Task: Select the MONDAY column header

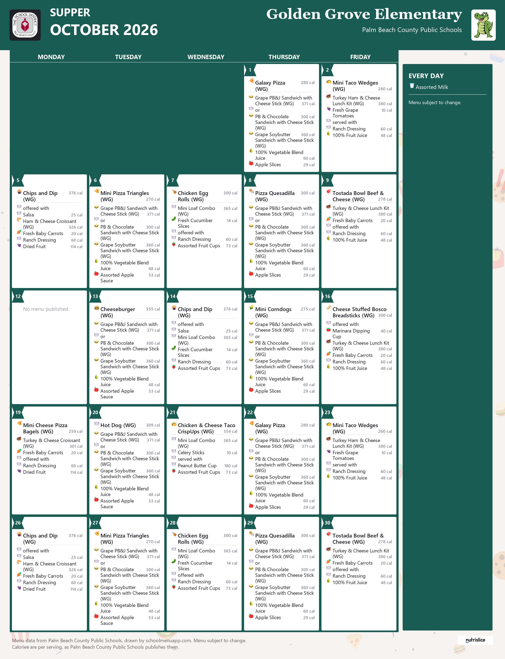Action: pos(51,57)
